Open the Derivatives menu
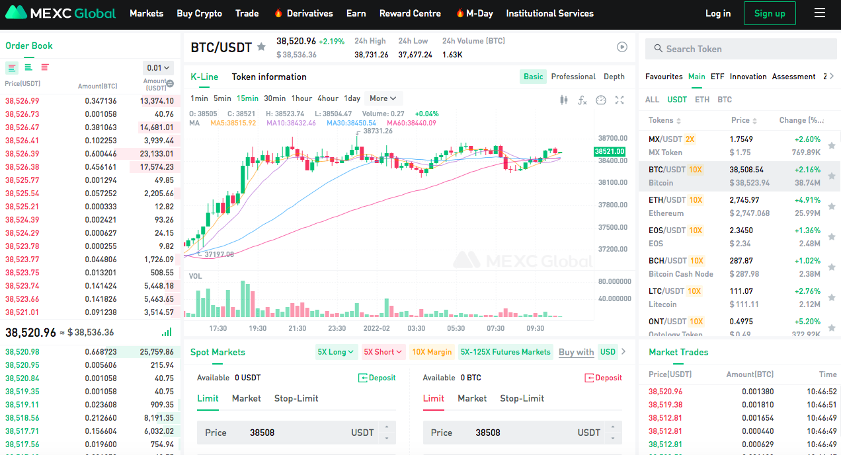The height and width of the screenshot is (455, 841). [x=303, y=13]
